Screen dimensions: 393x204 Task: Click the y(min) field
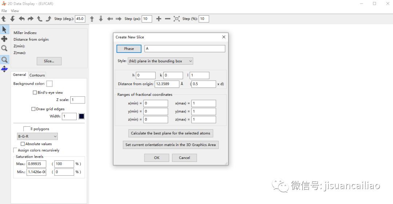click(156, 111)
